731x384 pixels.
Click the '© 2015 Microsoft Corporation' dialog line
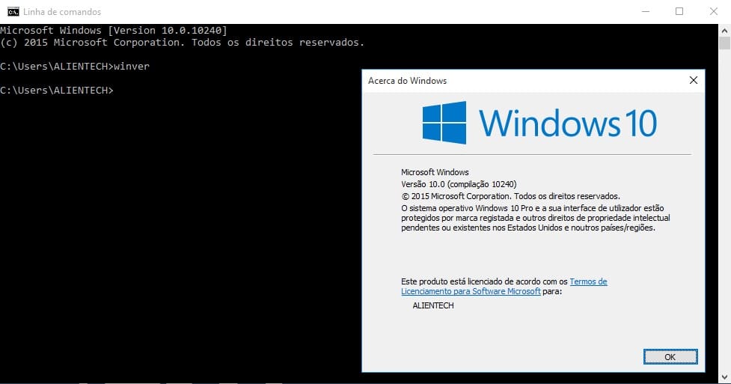click(x=510, y=196)
